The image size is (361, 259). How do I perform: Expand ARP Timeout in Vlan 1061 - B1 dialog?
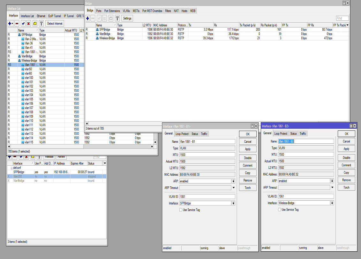click(233, 188)
